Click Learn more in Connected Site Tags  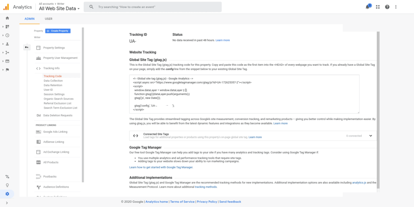[x=255, y=137]
